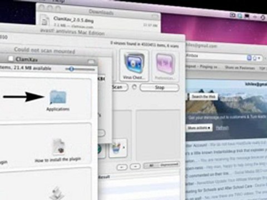Open the Virus Chest in avast
Screen dimensions: 267x200
[133, 65]
